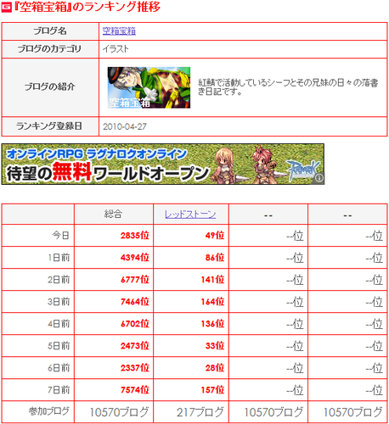The height and width of the screenshot is (424, 389).
Task: Click the registration date 2010-04-27
Action: [125, 126]
